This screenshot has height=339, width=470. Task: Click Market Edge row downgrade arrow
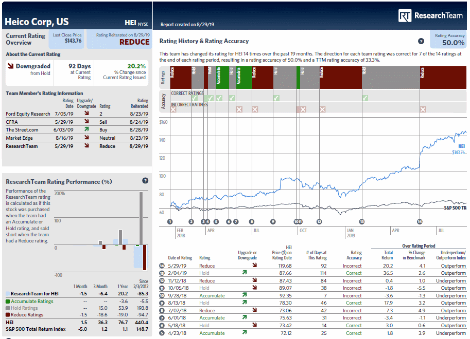tap(86, 137)
